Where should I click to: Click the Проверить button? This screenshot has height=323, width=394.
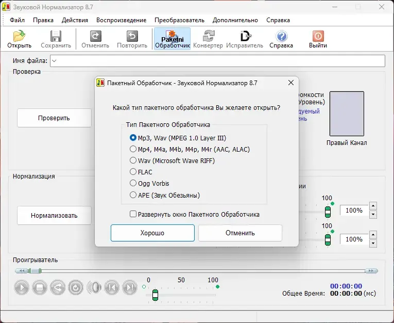pos(54,118)
